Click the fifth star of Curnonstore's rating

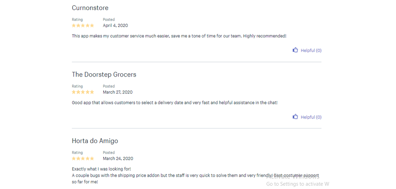click(91, 26)
